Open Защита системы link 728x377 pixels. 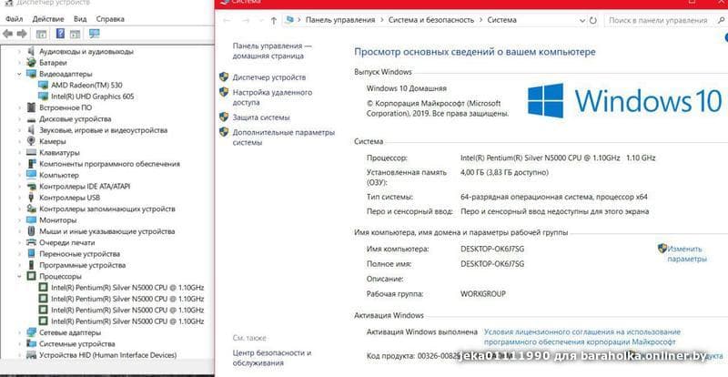click(x=261, y=117)
